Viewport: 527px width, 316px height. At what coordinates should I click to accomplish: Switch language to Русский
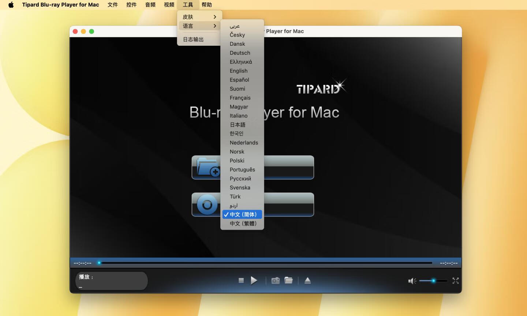(x=242, y=178)
